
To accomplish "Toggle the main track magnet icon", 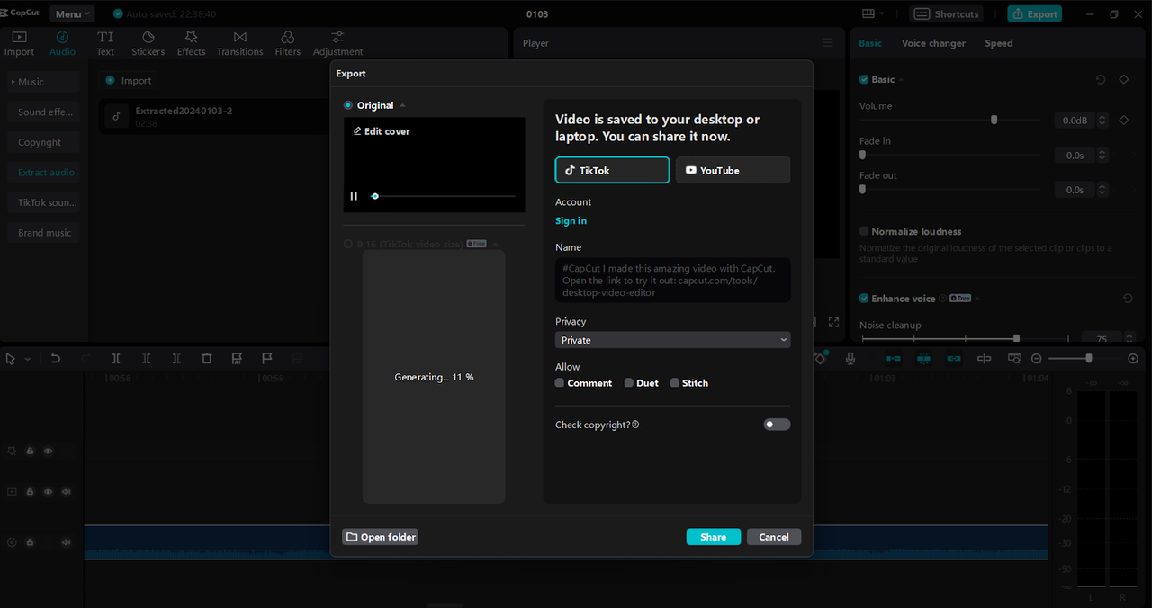I will click(x=893, y=358).
